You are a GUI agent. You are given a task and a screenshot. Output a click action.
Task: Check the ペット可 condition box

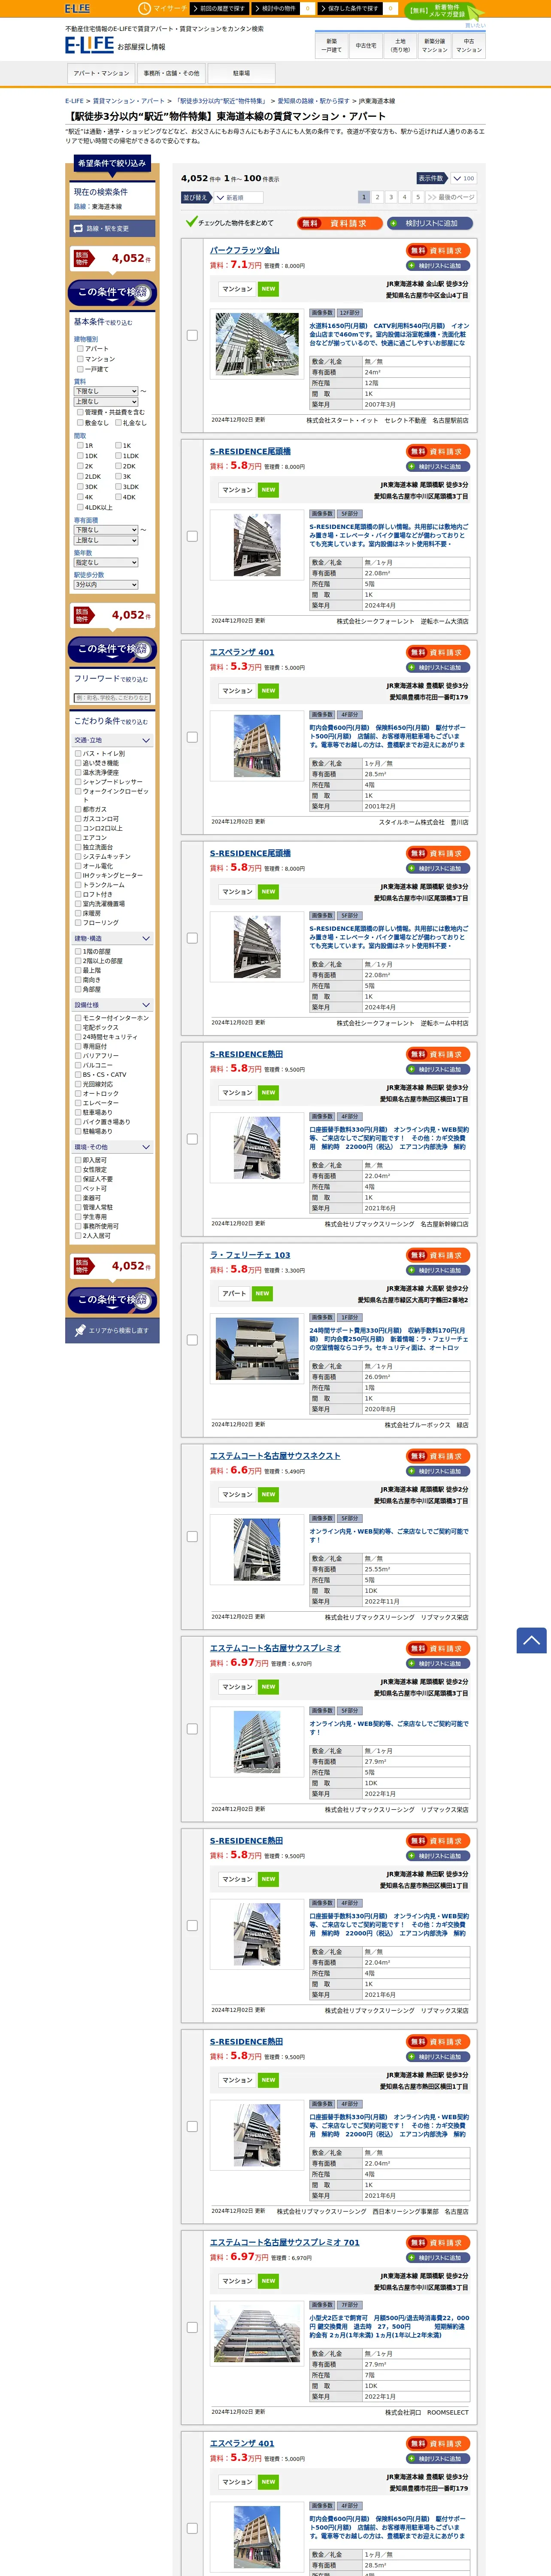79,1188
